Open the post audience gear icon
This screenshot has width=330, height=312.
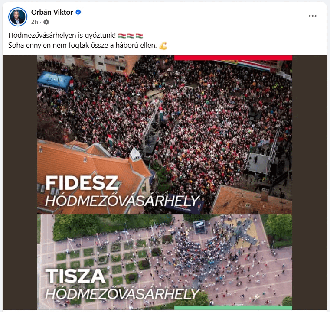click(x=46, y=22)
